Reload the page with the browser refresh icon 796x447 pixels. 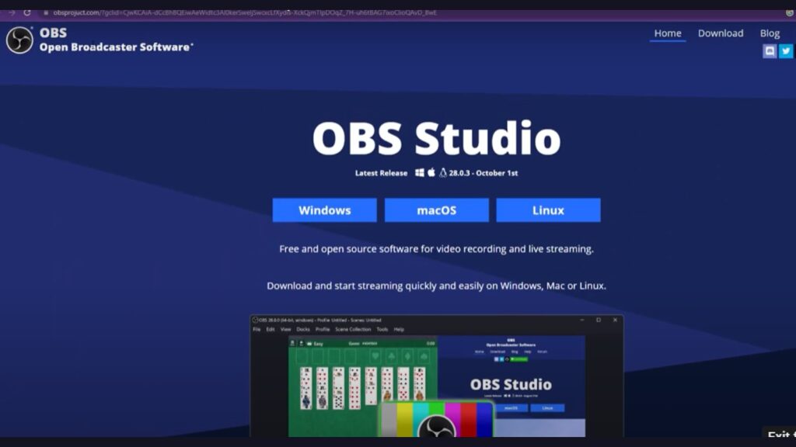[x=27, y=12]
